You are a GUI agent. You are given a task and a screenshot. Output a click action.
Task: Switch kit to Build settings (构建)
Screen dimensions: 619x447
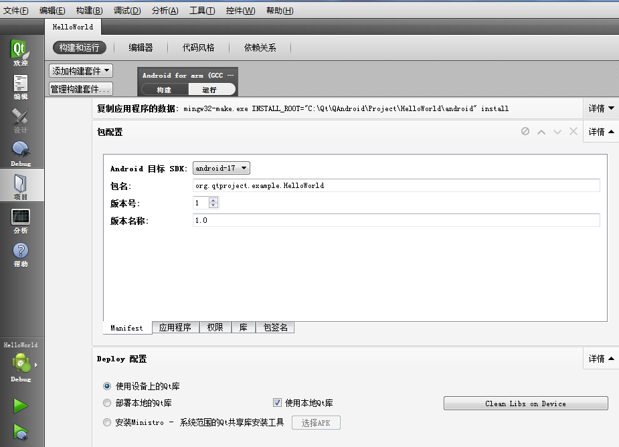pyautogui.click(x=164, y=90)
